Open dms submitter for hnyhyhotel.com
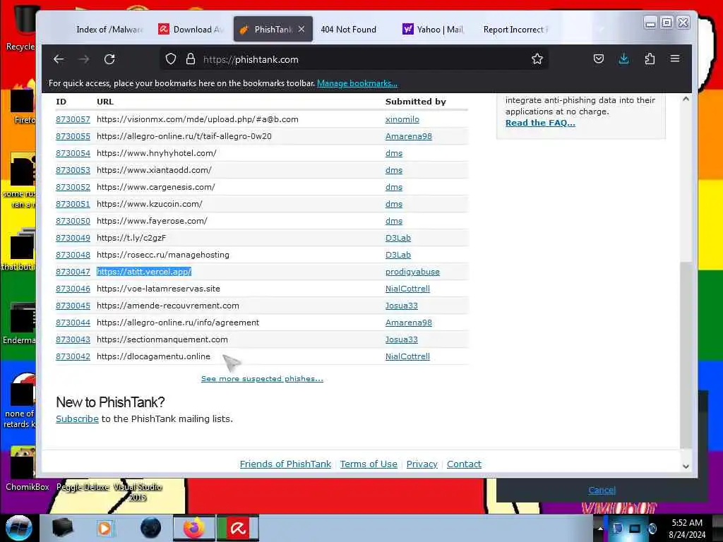The height and width of the screenshot is (542, 723). click(394, 153)
